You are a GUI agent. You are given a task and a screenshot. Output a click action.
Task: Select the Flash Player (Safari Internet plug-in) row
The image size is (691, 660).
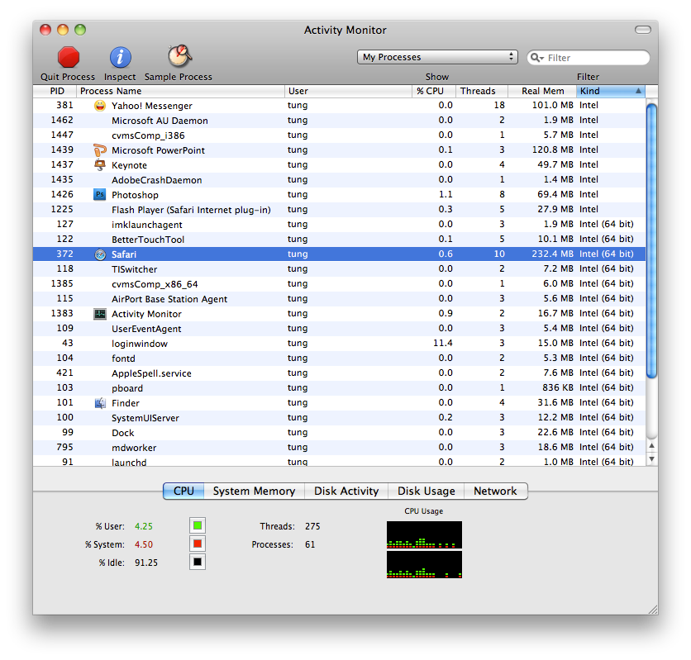(340, 210)
